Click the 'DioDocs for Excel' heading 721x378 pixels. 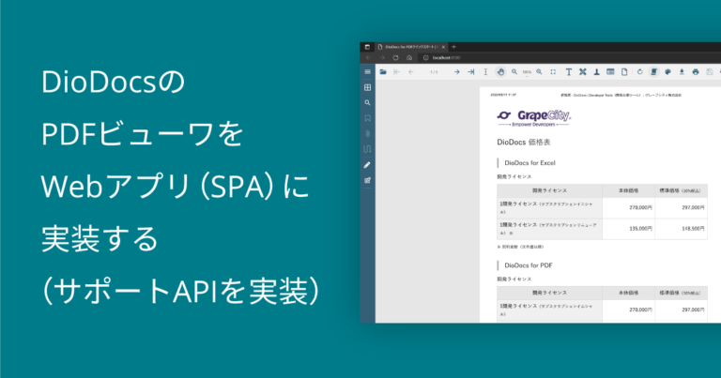point(529,163)
